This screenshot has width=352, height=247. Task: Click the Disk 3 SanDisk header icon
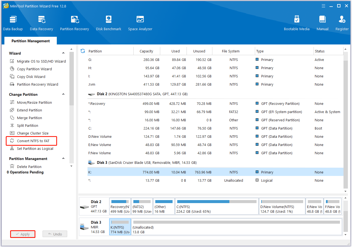(x=92, y=162)
